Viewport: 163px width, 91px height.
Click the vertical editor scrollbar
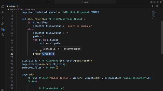162,38
